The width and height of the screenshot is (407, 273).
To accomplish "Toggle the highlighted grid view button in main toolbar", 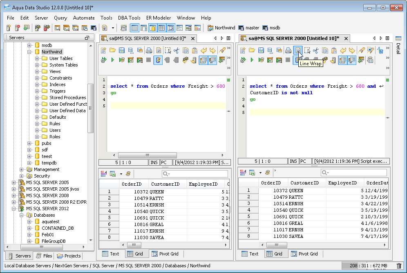I will [161, 28].
